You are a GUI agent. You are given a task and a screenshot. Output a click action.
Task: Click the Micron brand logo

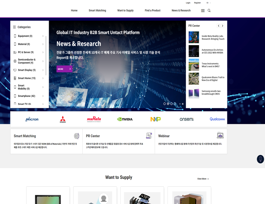coord(32,119)
